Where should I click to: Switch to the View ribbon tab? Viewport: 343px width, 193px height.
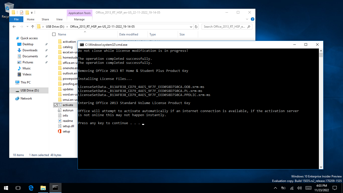tap(59, 19)
